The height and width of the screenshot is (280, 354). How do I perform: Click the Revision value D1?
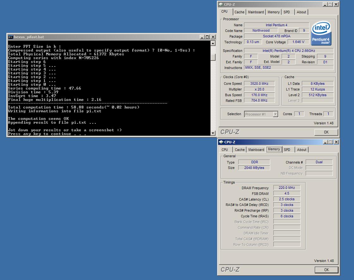coord(325,62)
